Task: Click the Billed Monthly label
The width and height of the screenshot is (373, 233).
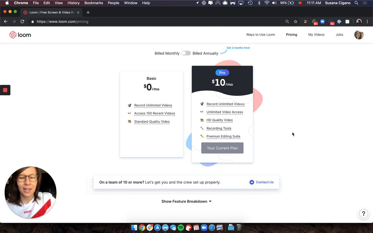Action: point(167,53)
